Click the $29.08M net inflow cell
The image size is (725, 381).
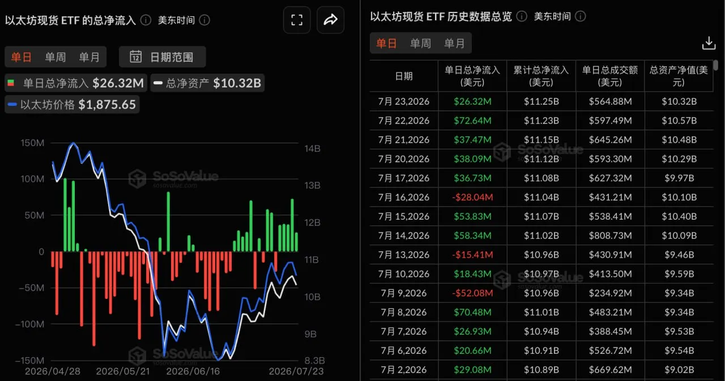click(x=472, y=370)
